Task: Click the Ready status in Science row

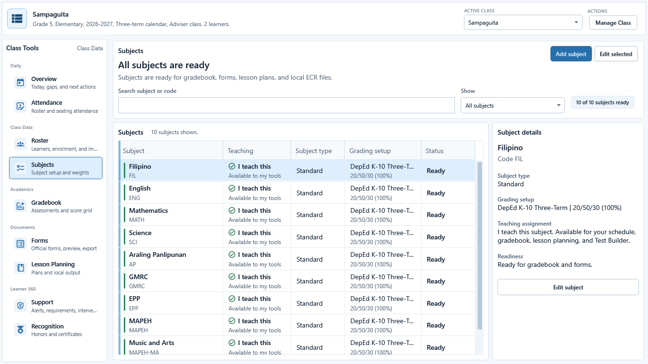Action: (x=436, y=237)
